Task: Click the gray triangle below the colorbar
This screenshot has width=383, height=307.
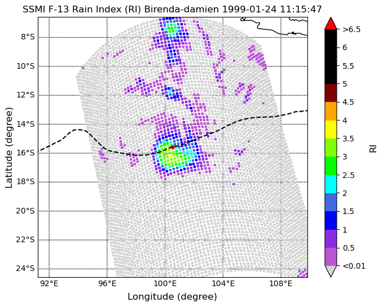Action: [x=331, y=271]
